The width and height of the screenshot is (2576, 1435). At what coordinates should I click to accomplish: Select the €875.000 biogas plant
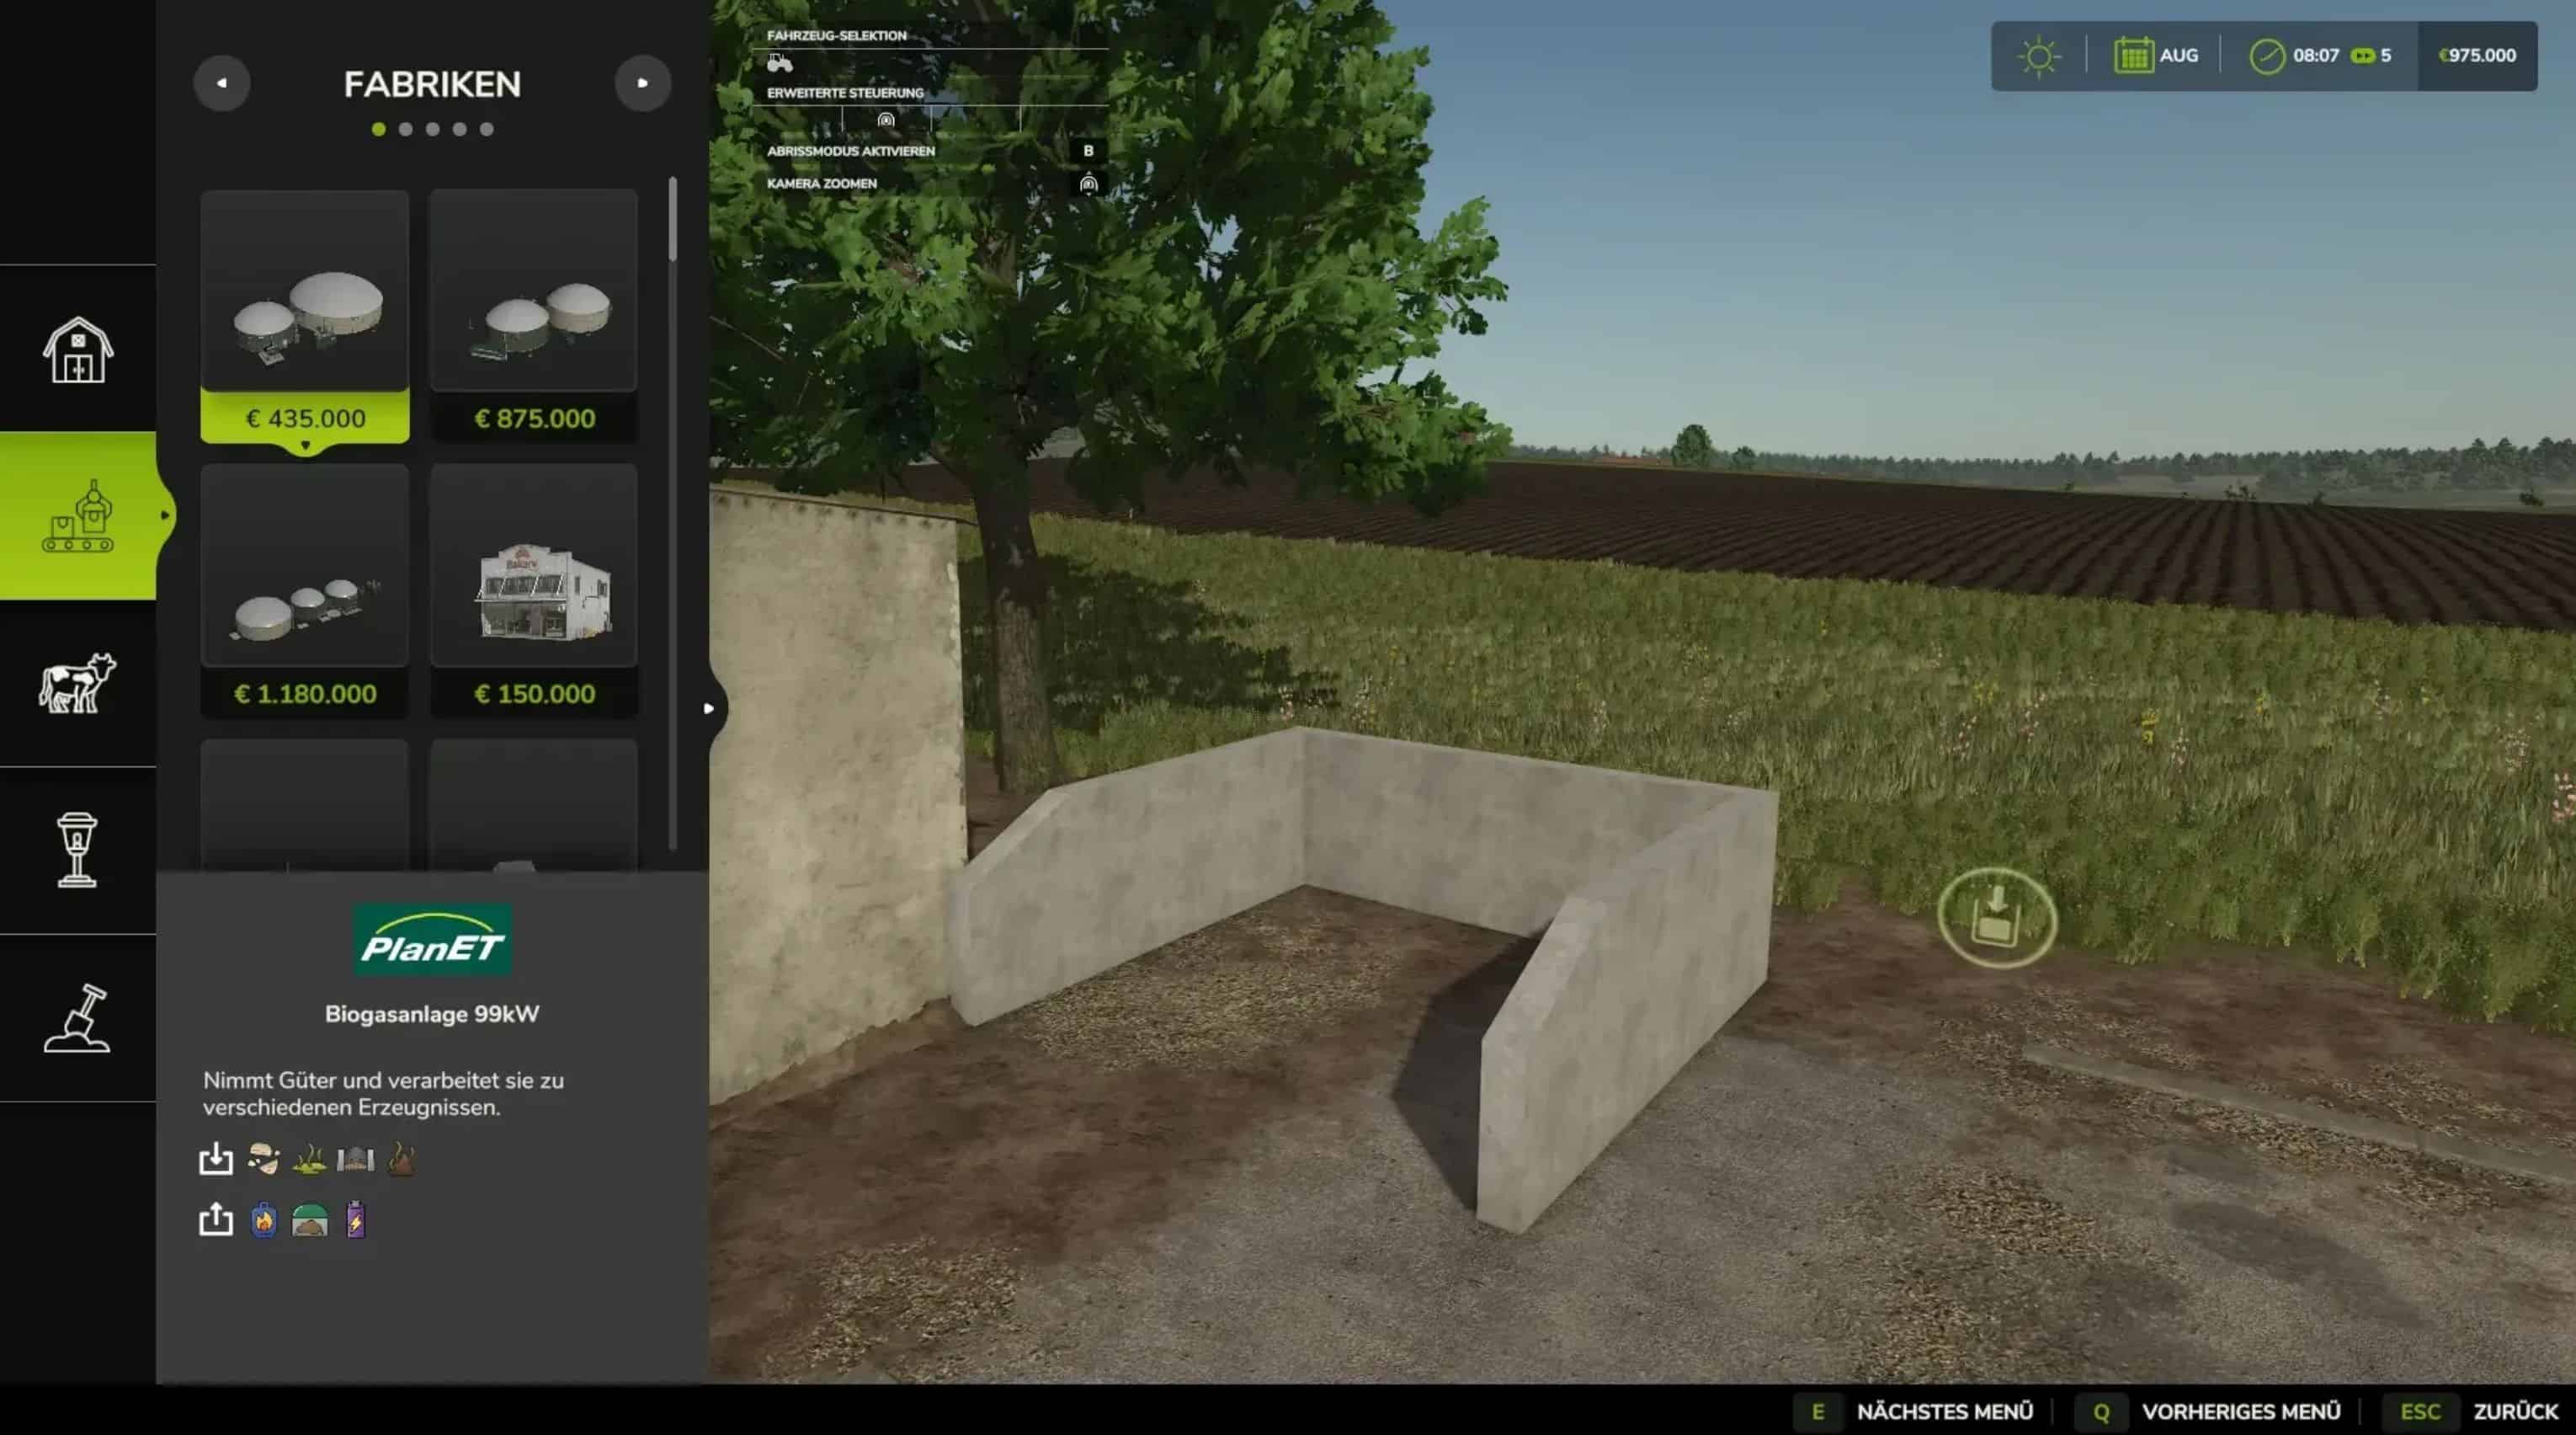[534, 315]
